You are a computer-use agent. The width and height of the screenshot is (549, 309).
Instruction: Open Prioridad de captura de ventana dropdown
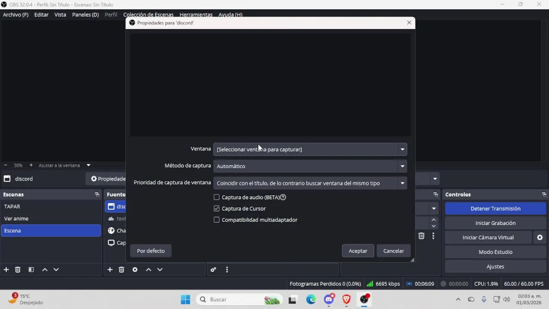tap(310, 183)
